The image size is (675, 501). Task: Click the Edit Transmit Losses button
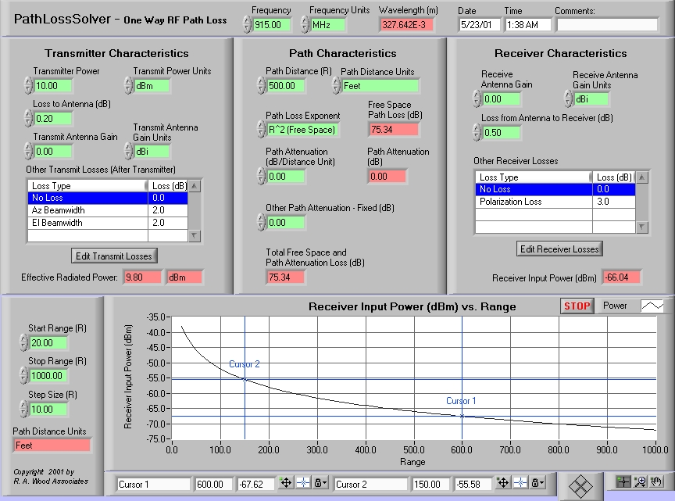coord(115,256)
